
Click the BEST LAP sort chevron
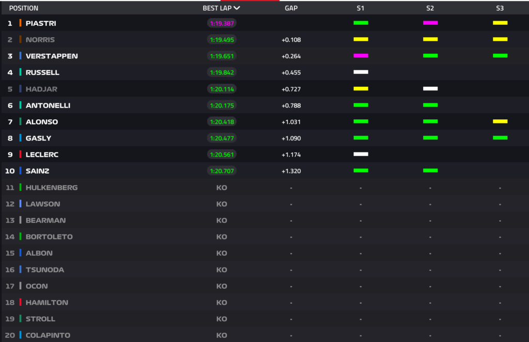tap(237, 8)
